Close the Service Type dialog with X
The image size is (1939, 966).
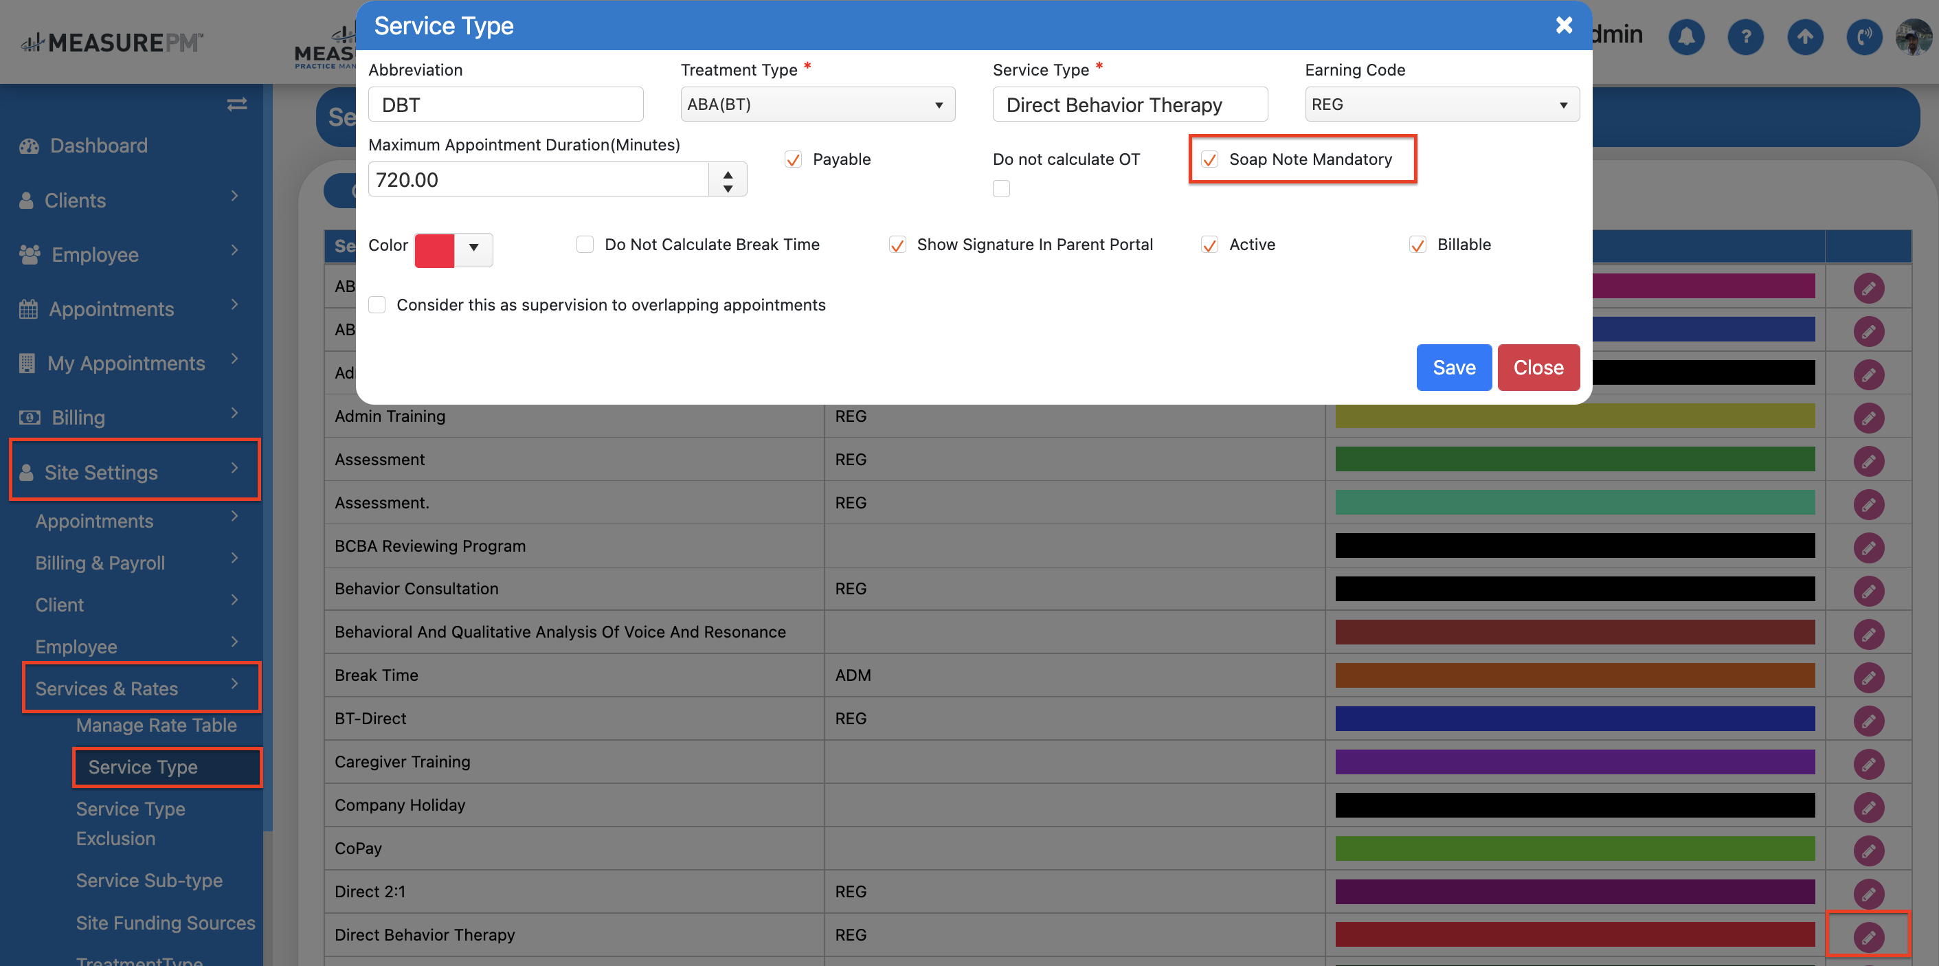(1563, 25)
